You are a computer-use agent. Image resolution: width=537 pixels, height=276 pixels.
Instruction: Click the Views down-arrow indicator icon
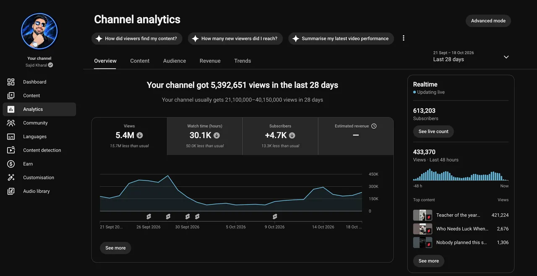click(140, 135)
